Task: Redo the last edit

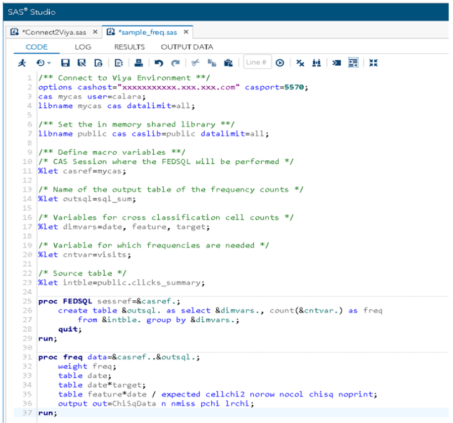Action: click(175, 62)
